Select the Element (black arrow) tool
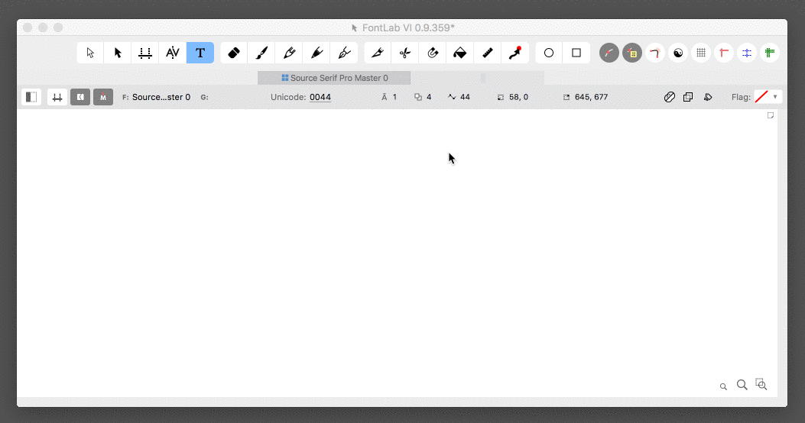 coord(118,53)
